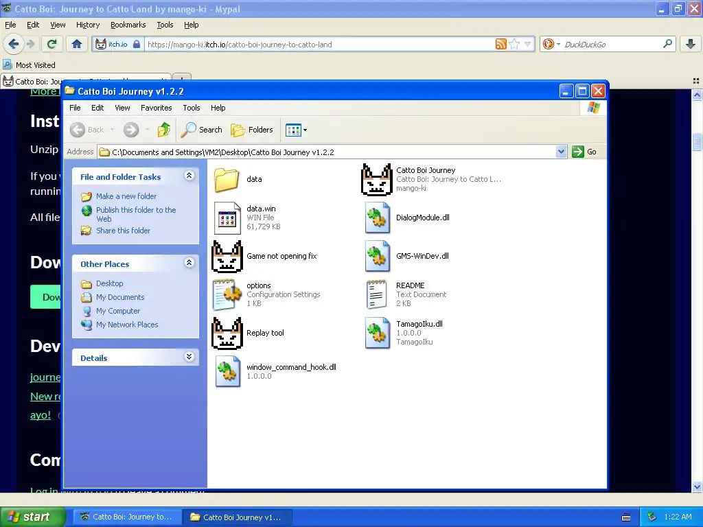Select the Game not opening fix icon
The width and height of the screenshot is (703, 527).
(227, 257)
